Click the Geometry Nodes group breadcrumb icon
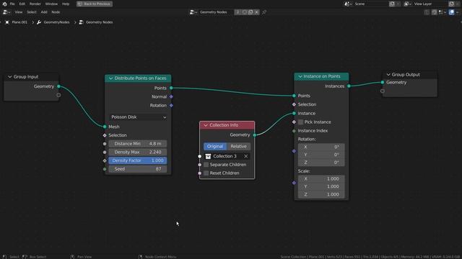This screenshot has height=259, width=462. (x=81, y=22)
